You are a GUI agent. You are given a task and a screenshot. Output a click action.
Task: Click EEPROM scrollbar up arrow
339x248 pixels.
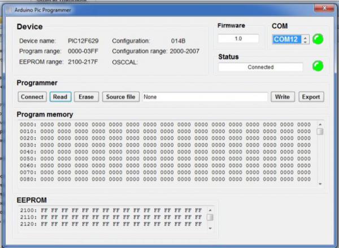[210, 210]
